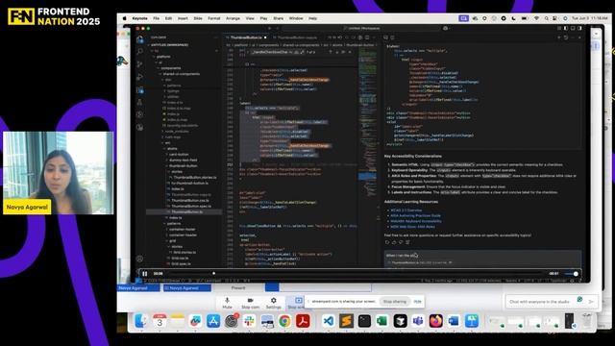This screenshot has width=615, height=346.
Task: Expand the container-footer folder
Action: tap(183, 229)
